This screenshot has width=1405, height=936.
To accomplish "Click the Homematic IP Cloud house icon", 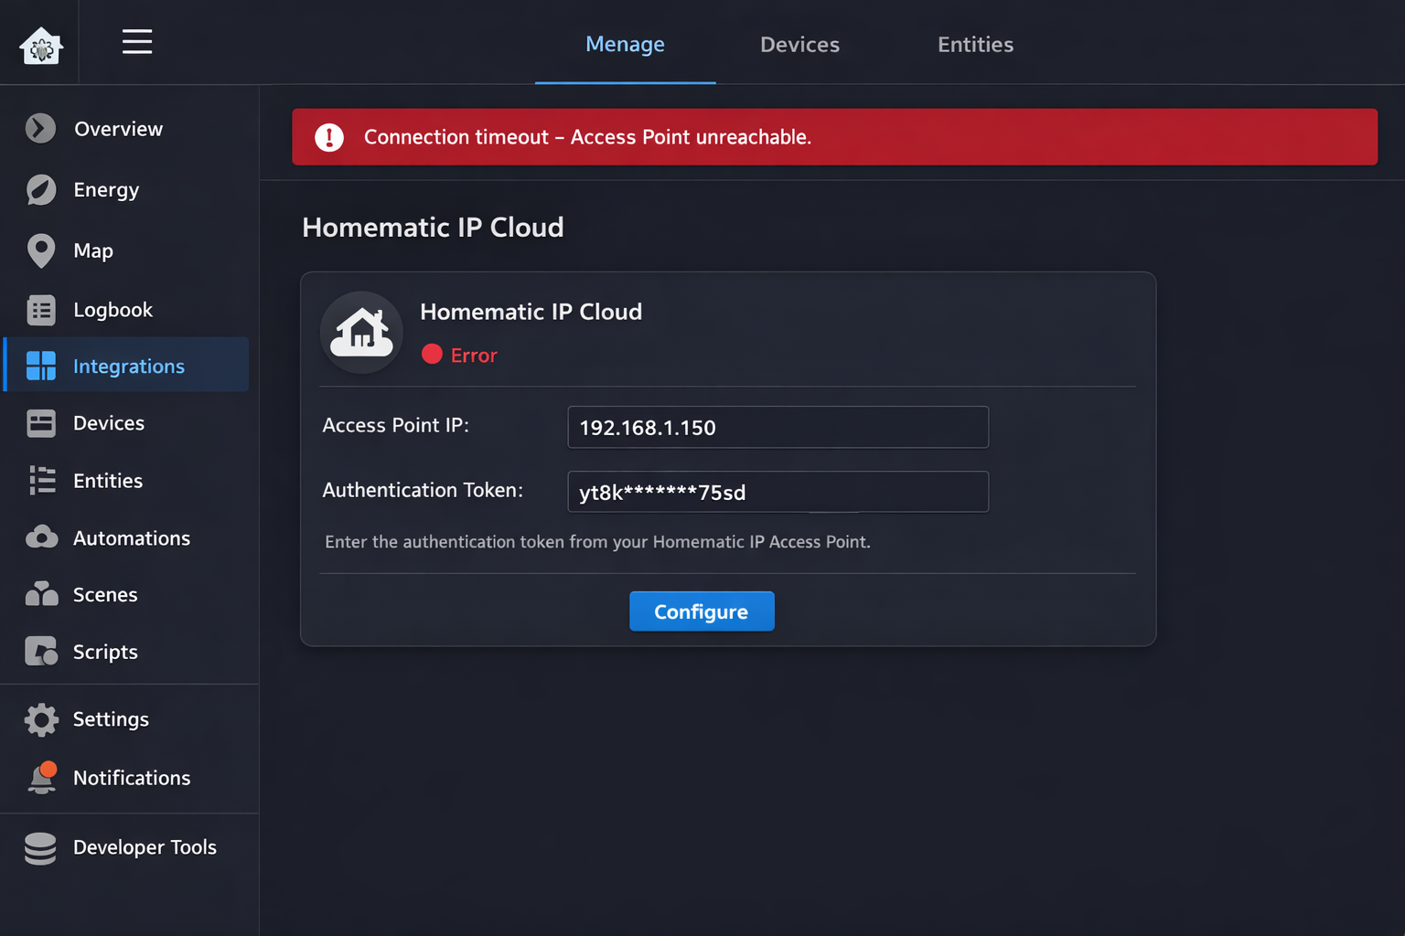I will [361, 333].
